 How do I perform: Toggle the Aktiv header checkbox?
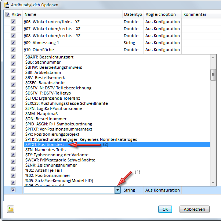pyautogui.click(x=8, y=14)
